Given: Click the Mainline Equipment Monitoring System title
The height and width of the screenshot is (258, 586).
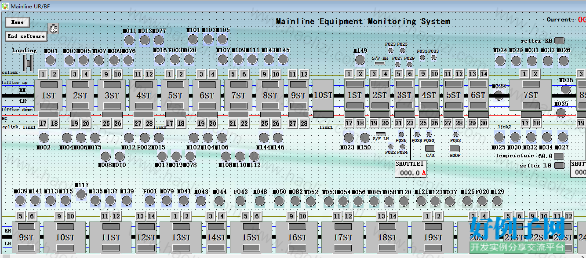Looking at the screenshot, I should (x=363, y=21).
